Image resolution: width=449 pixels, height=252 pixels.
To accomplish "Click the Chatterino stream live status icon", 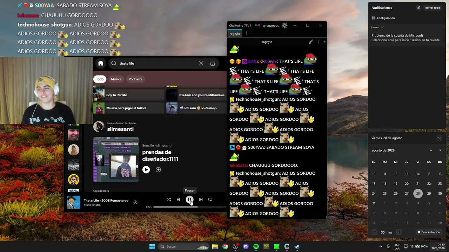I will tap(257, 26).
